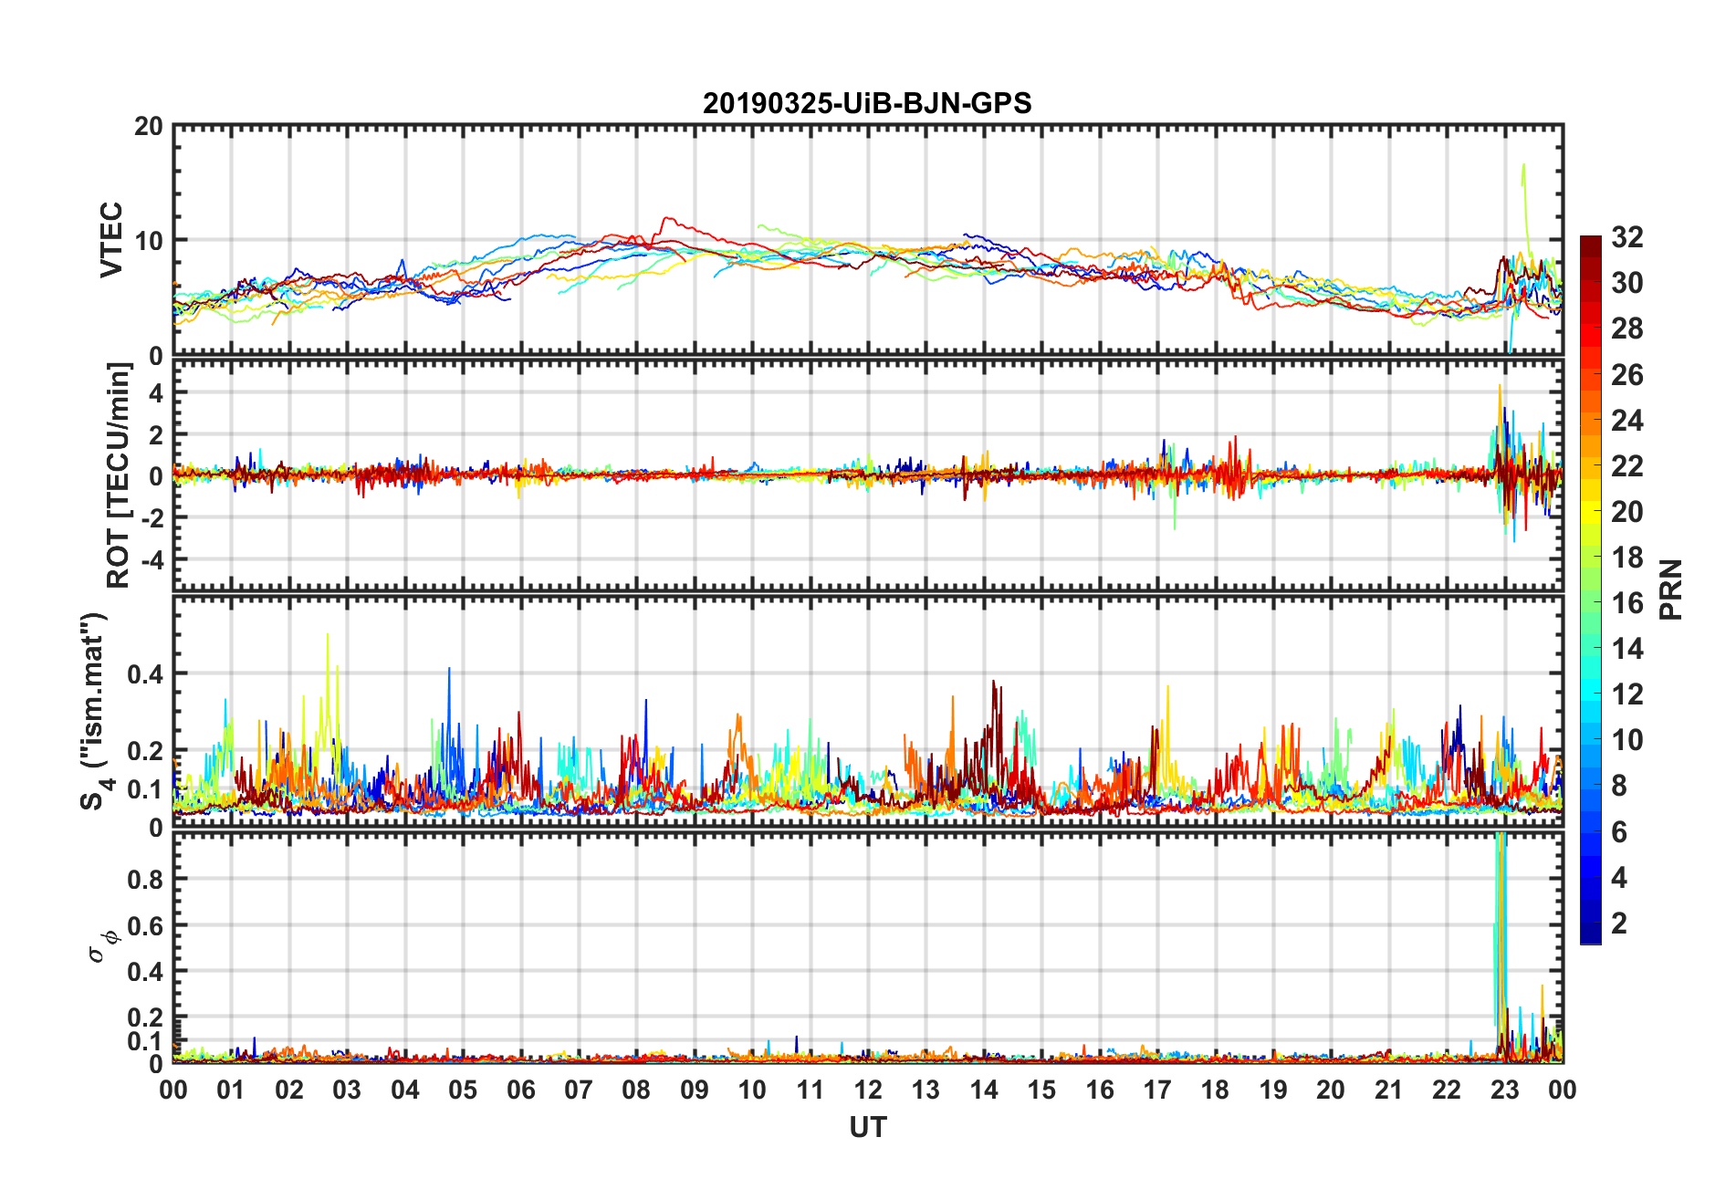This screenshot has width=1736, height=1179.
Task: Click the PRN colorbar label
Action: tap(1671, 589)
